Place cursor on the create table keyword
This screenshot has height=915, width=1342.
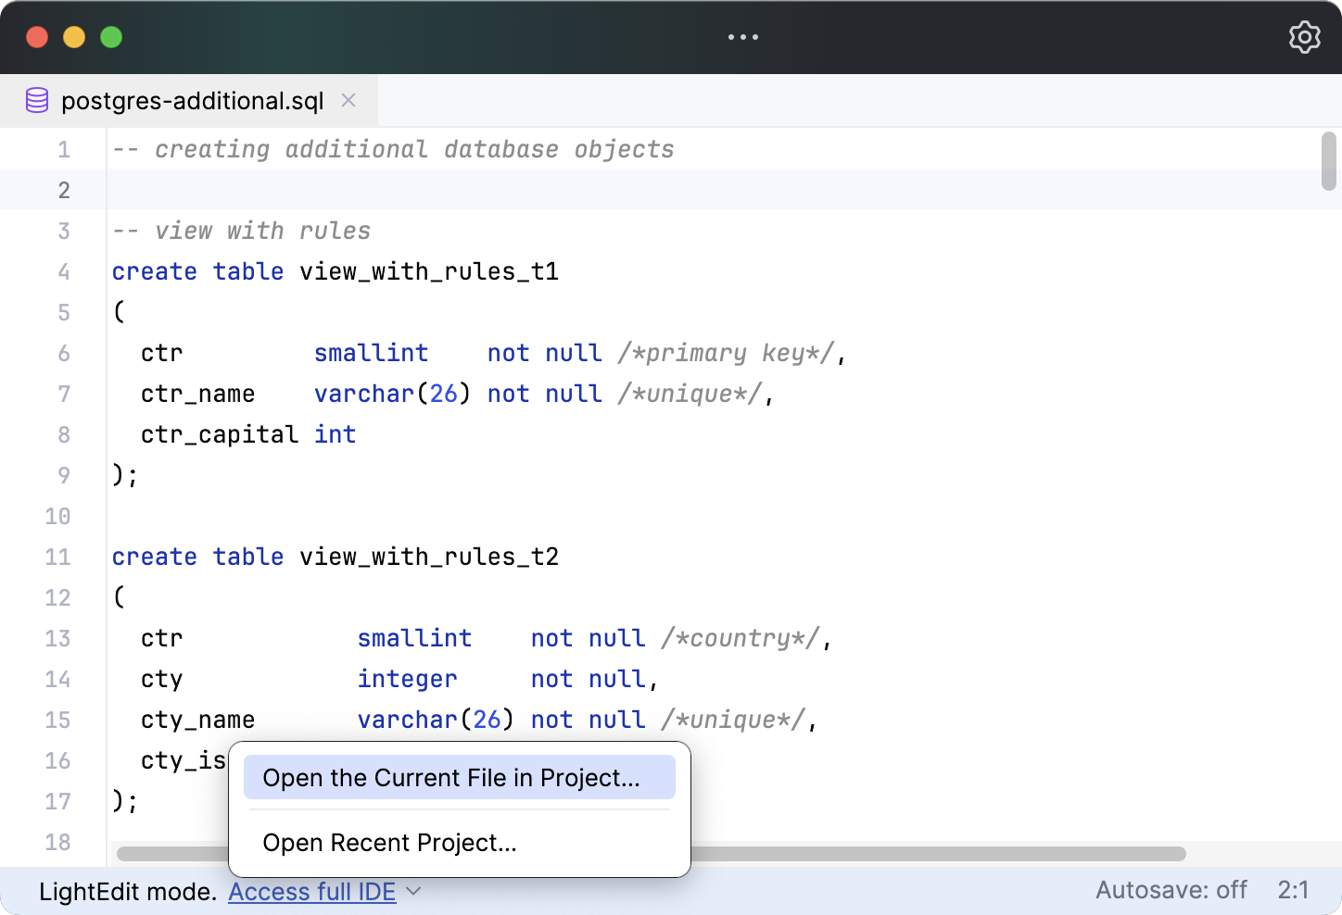click(197, 271)
